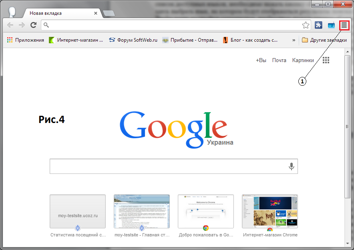354x250 pixels.
Task: Click the user profile avatar icon
Action: tap(12, 12)
